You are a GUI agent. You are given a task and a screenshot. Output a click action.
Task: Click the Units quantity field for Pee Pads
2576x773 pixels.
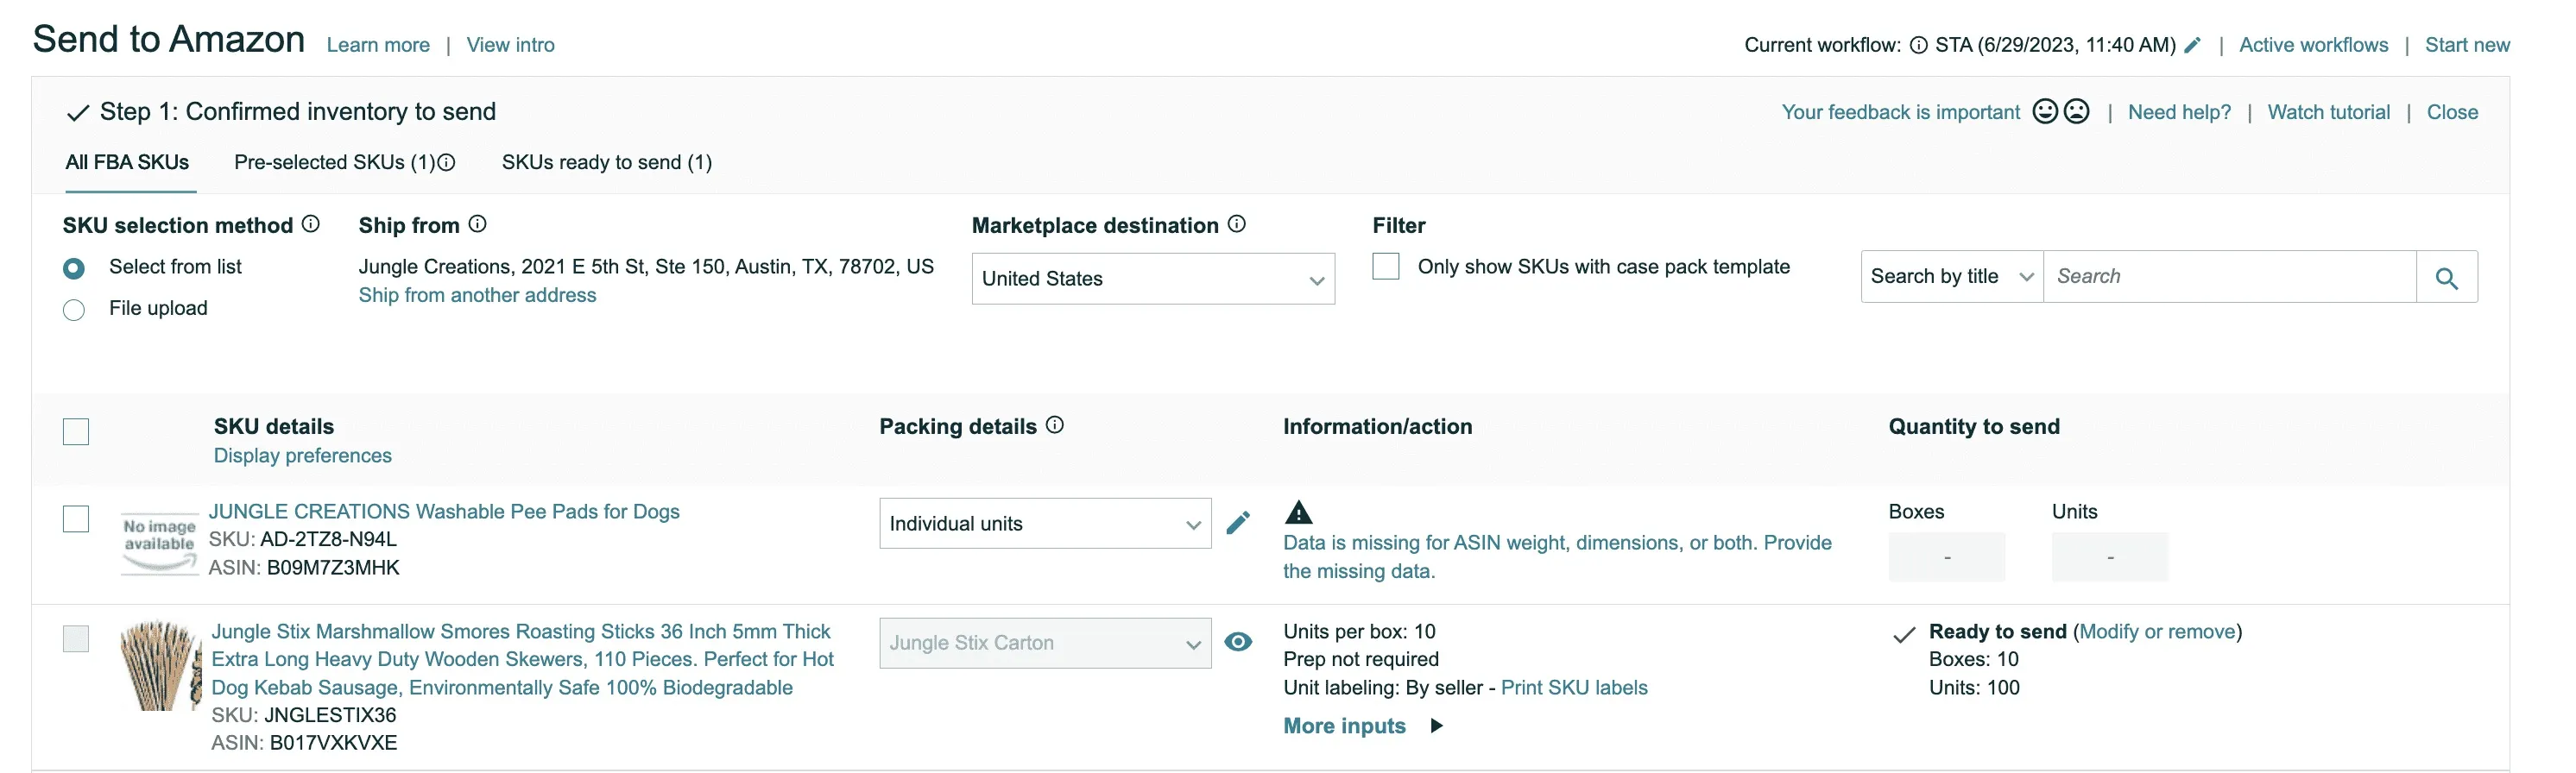point(2109,557)
